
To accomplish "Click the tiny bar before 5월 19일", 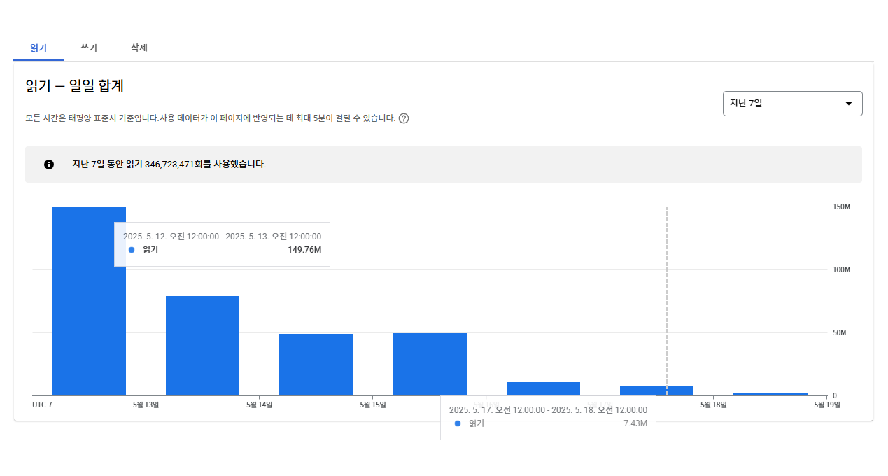I will (x=770, y=394).
